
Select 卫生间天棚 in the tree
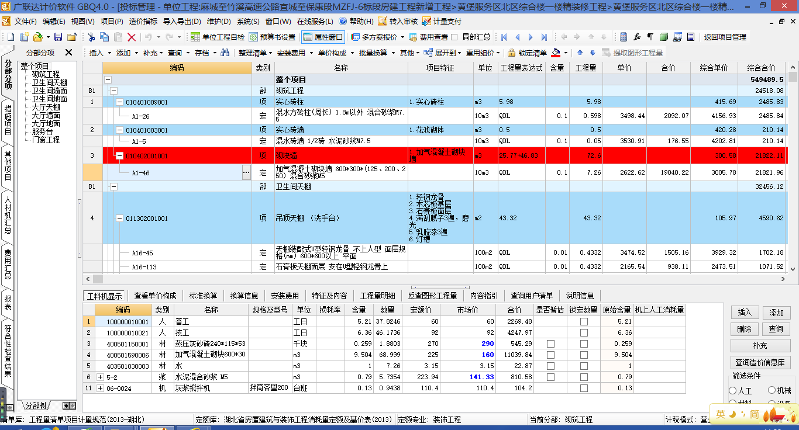[x=49, y=82]
